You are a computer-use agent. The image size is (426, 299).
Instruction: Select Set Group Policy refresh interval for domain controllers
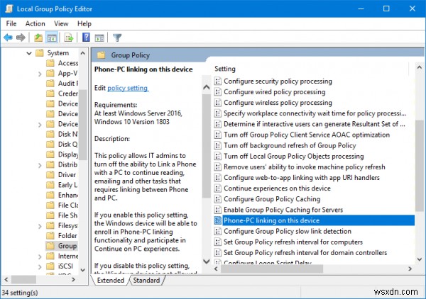click(x=305, y=253)
